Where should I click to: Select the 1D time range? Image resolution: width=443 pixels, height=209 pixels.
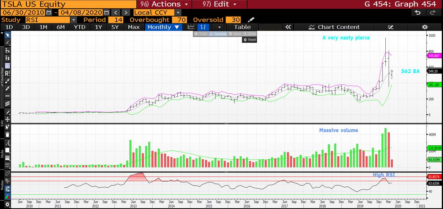point(9,27)
